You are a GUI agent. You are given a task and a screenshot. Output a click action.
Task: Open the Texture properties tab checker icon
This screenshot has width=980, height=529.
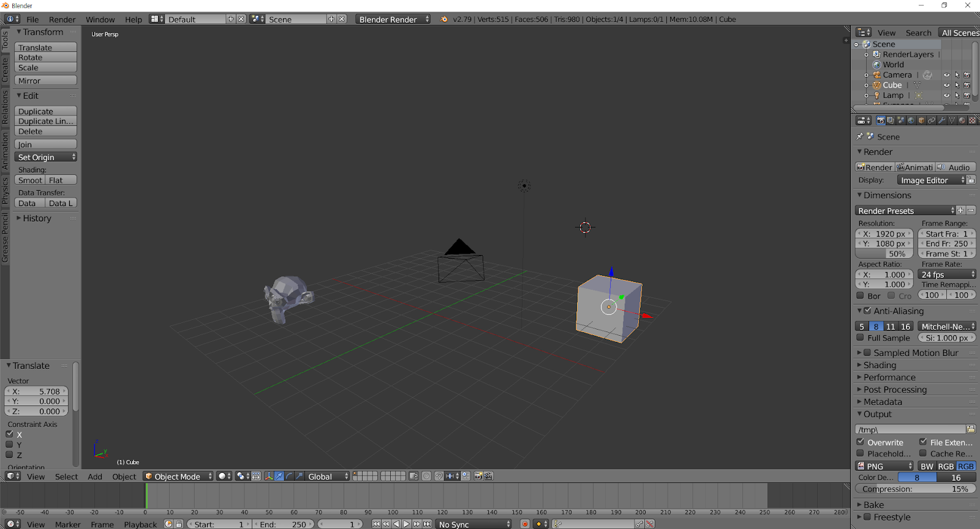point(973,120)
